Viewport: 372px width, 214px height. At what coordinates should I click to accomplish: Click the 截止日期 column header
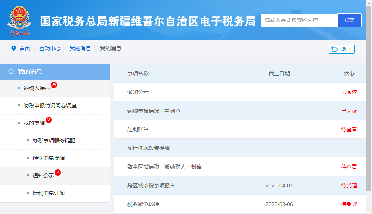[x=279, y=74]
